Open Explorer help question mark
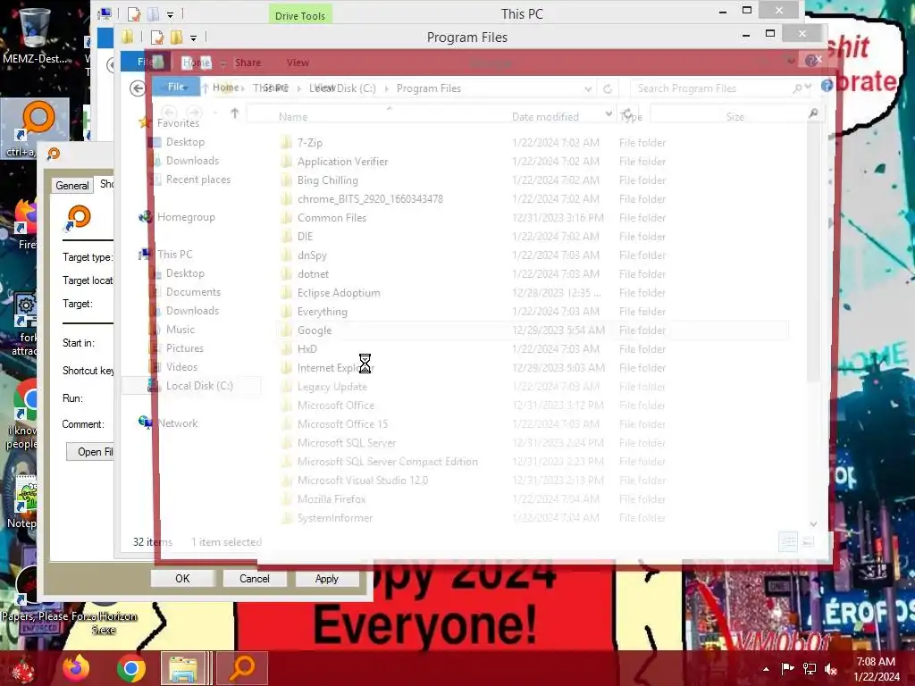The width and height of the screenshot is (915, 686). point(827,86)
